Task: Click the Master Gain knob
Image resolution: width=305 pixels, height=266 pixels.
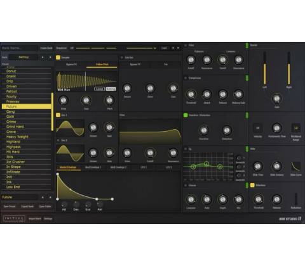Action: [277, 98]
